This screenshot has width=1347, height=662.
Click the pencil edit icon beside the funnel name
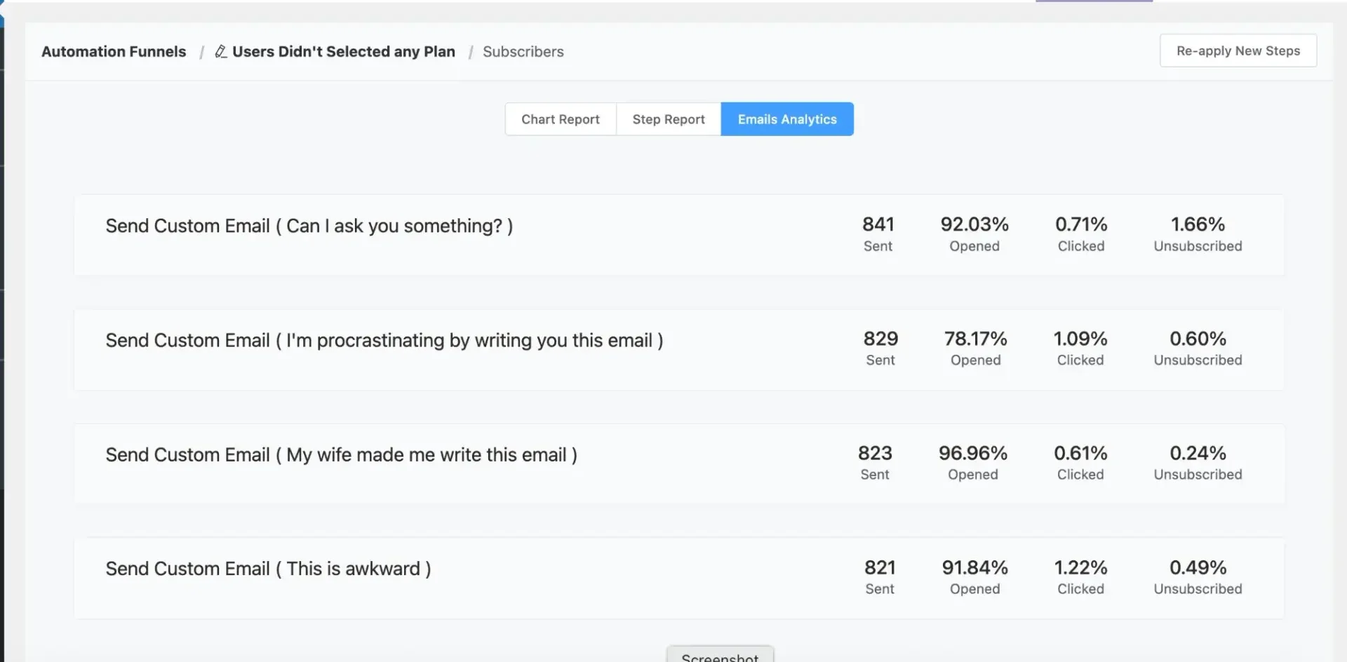220,50
